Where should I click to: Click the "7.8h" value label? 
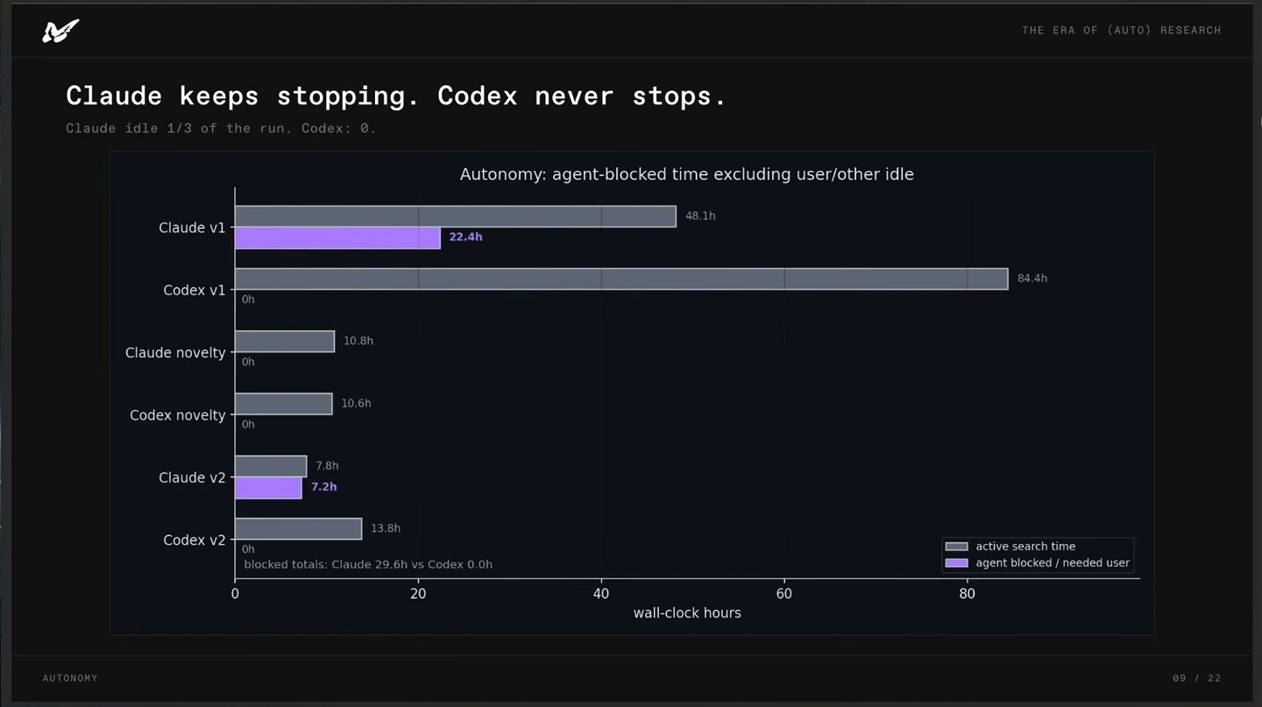point(327,466)
